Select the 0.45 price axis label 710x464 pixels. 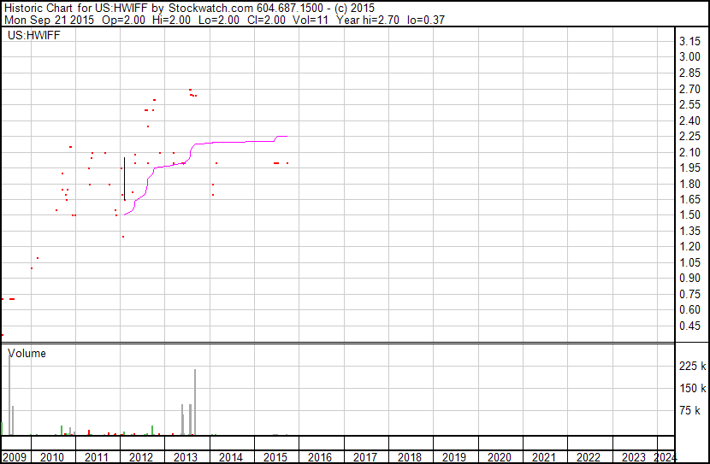tap(689, 326)
